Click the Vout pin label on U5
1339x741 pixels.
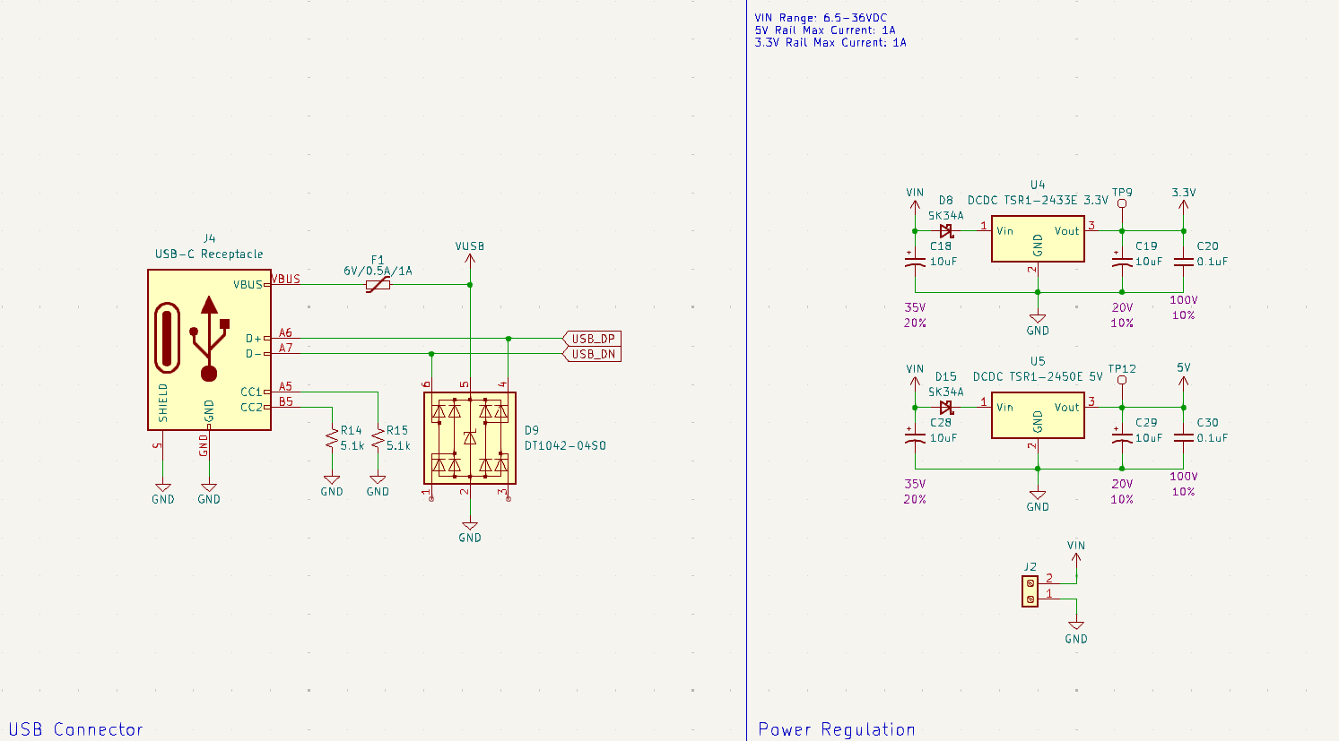coord(1066,408)
